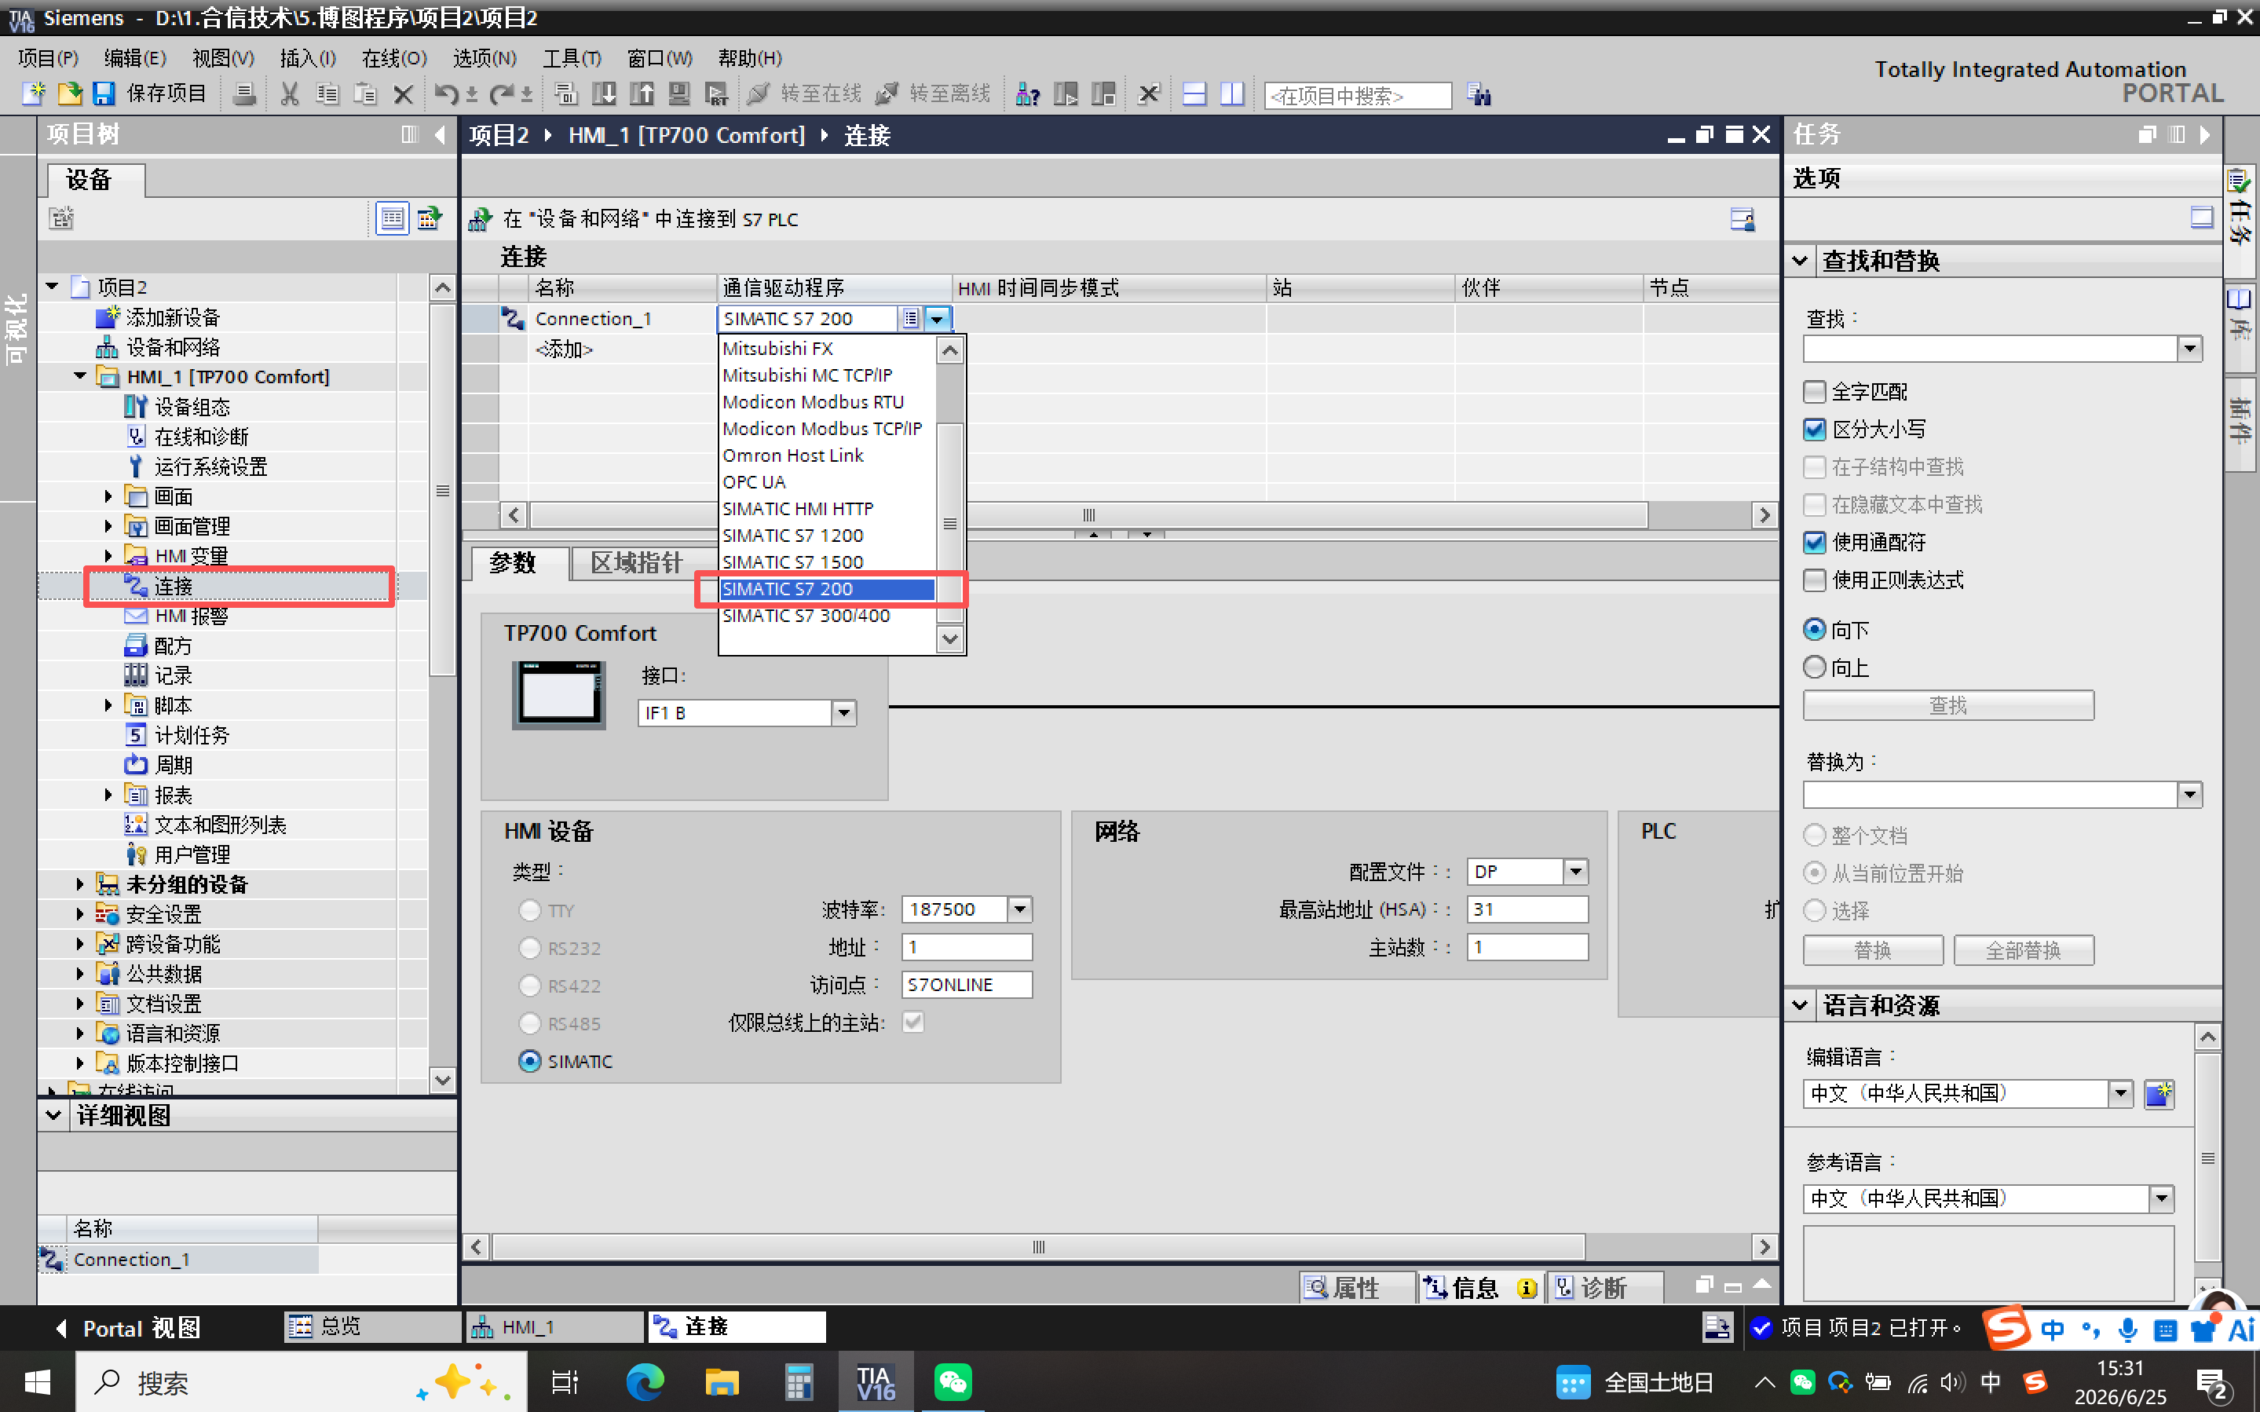Image resolution: width=2260 pixels, height=1412 pixels.
Task: Open the HMI_1 editor bar tab
Action: coord(554,1326)
